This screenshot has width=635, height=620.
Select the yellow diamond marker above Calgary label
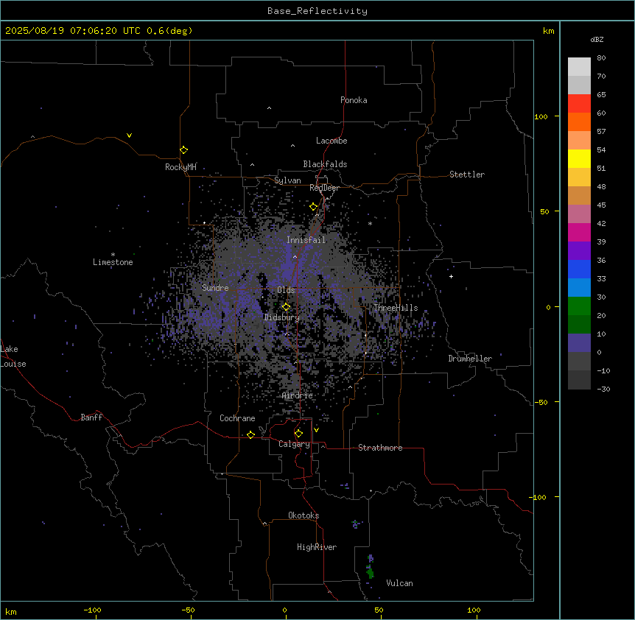[x=298, y=434]
